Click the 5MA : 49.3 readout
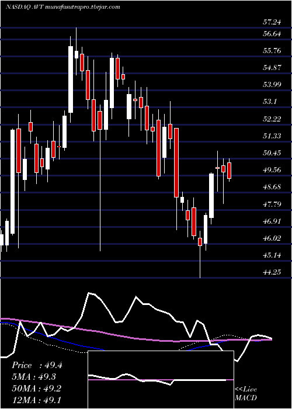This screenshot has width=292, height=409. (35, 377)
